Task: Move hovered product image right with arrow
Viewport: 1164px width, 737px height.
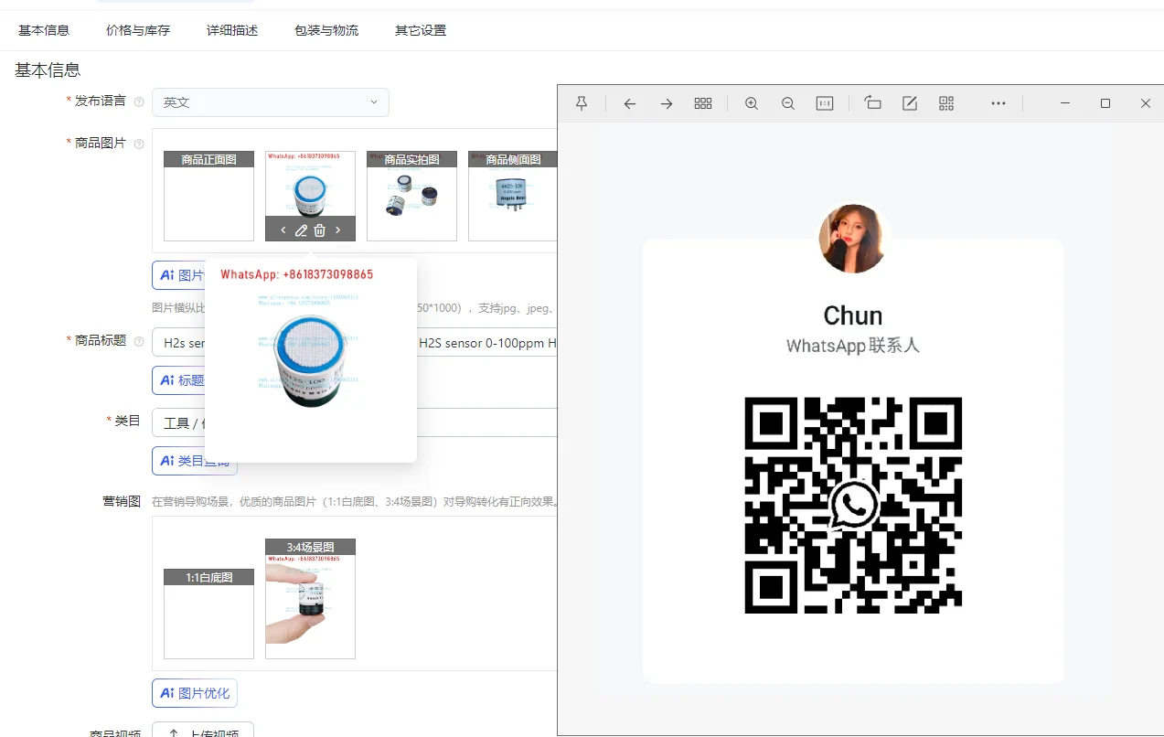Action: point(337,230)
